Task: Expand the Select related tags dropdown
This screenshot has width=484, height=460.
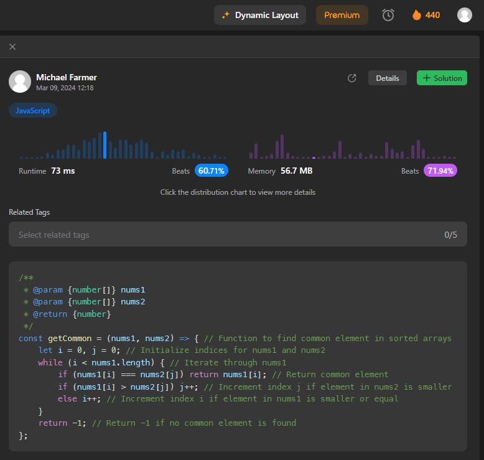Action: (x=238, y=235)
